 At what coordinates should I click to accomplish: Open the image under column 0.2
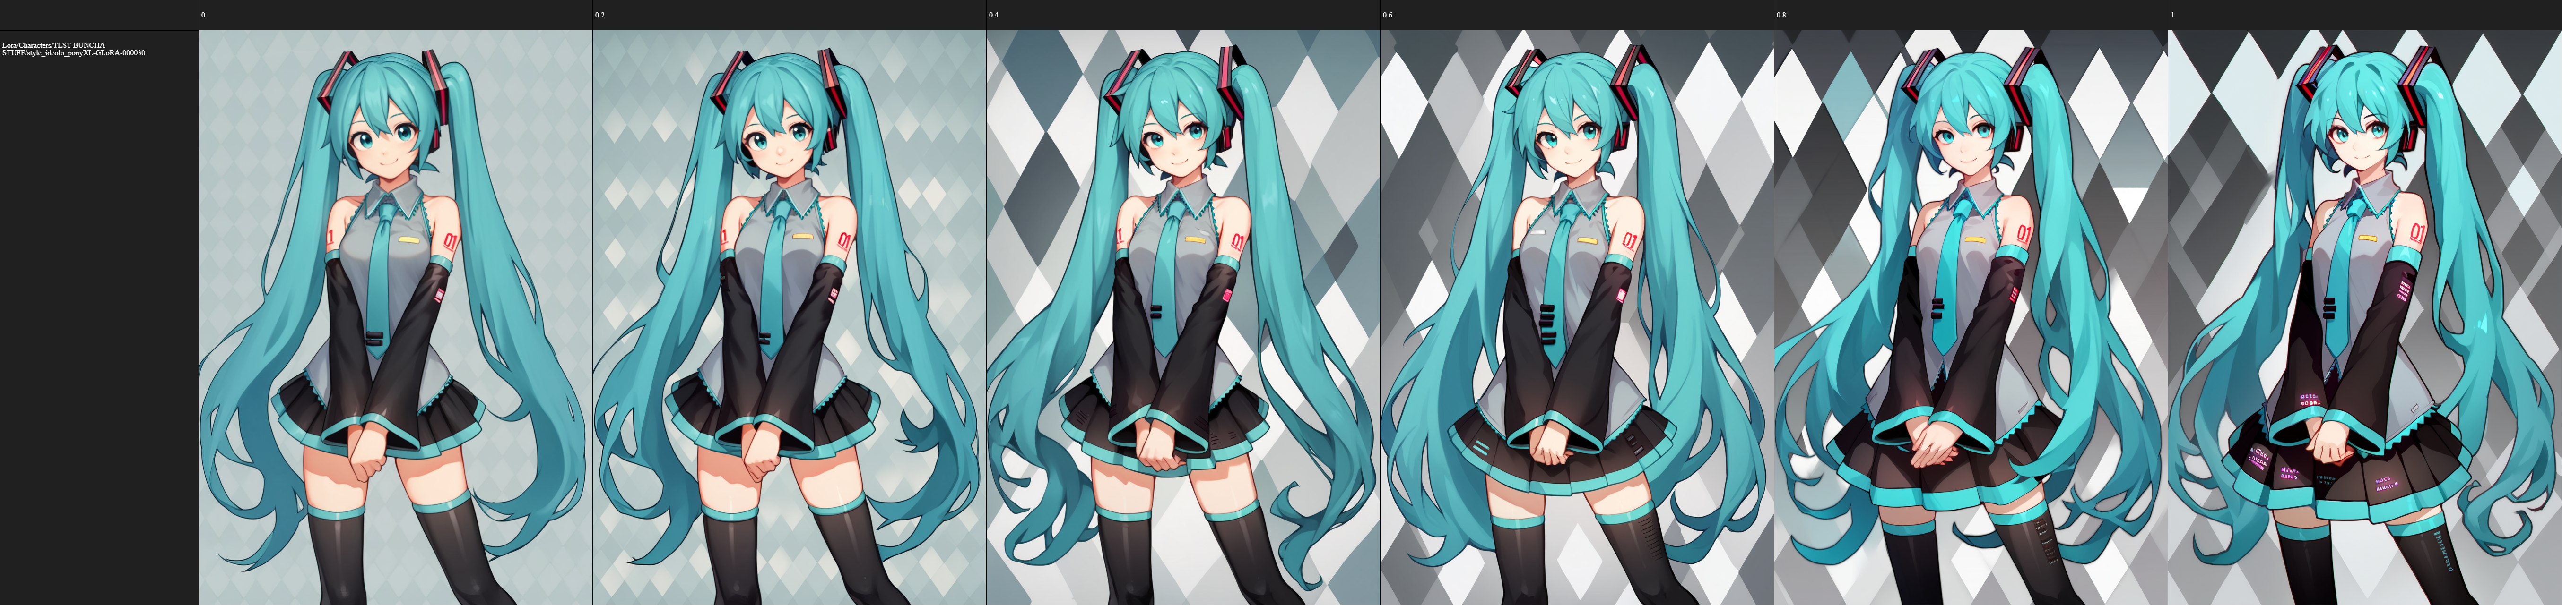pos(790,317)
